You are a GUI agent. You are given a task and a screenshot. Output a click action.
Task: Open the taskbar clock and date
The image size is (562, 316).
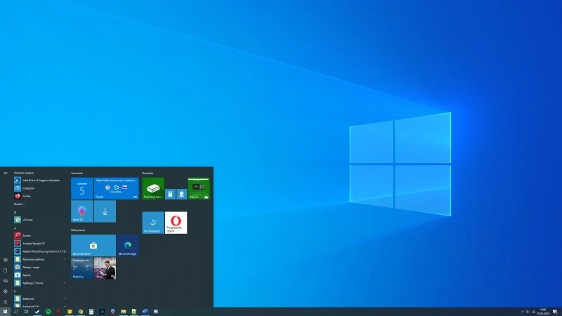tap(543, 312)
